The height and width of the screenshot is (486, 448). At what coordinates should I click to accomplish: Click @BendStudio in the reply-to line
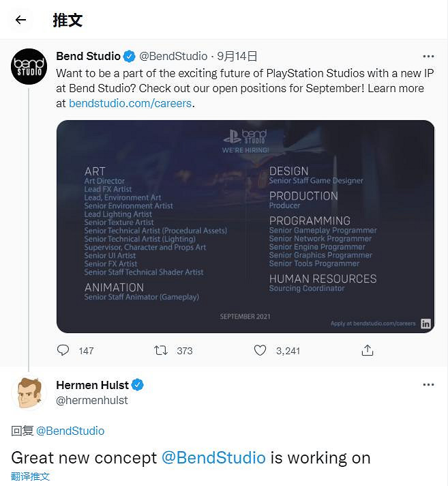coord(70,431)
